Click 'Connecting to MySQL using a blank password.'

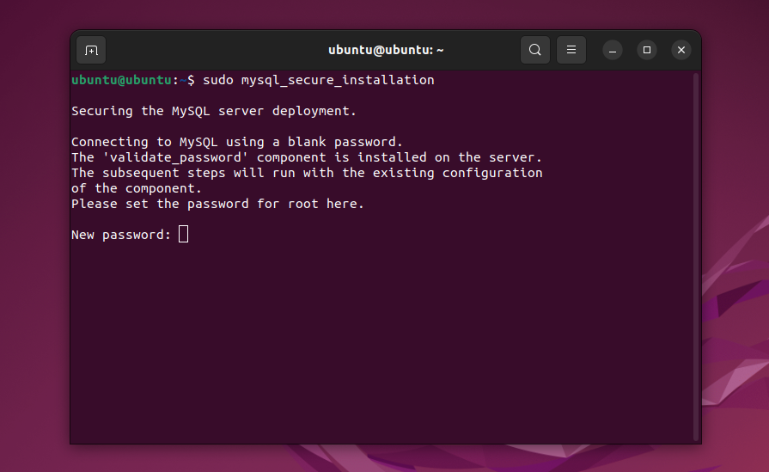pos(236,142)
